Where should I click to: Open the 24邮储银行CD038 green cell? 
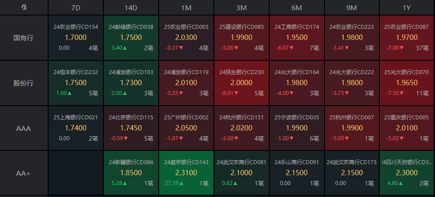(x=131, y=38)
